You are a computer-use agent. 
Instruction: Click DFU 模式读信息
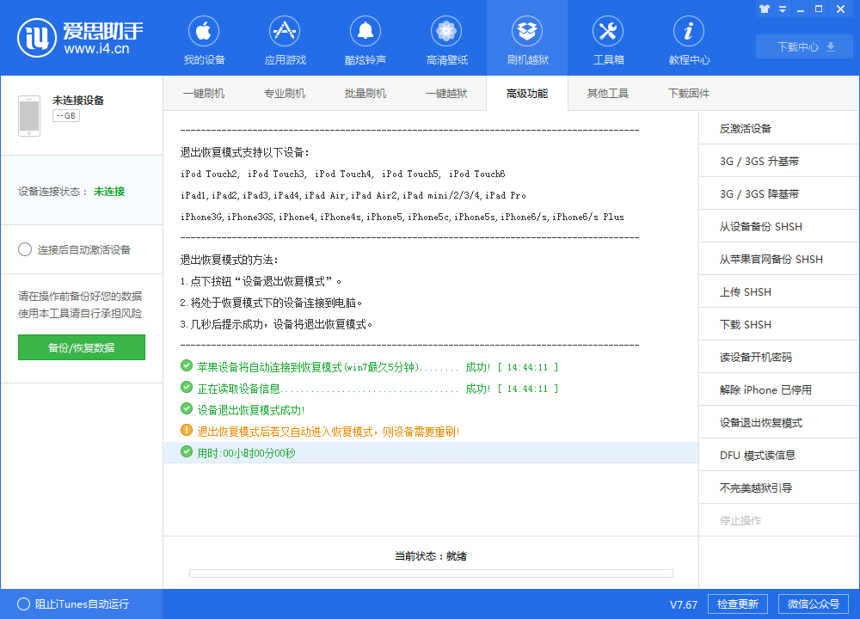[x=779, y=455]
